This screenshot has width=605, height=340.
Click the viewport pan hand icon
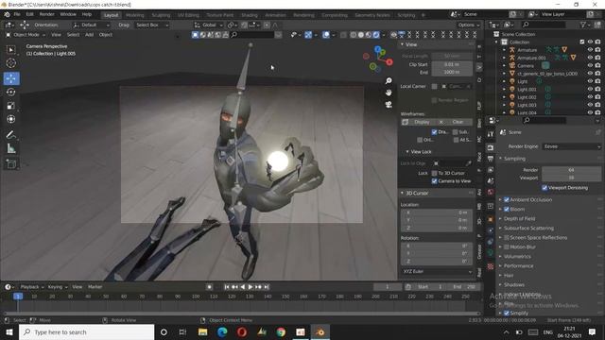[x=389, y=93]
